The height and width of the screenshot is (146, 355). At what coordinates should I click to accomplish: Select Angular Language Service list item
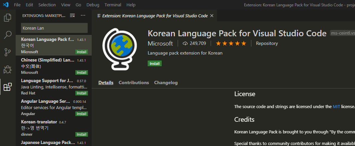54,107
